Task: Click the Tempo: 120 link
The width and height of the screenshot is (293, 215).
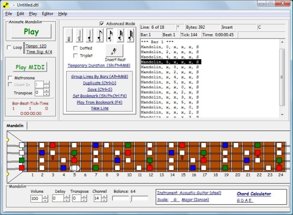Action: pyautogui.click(x=36, y=46)
